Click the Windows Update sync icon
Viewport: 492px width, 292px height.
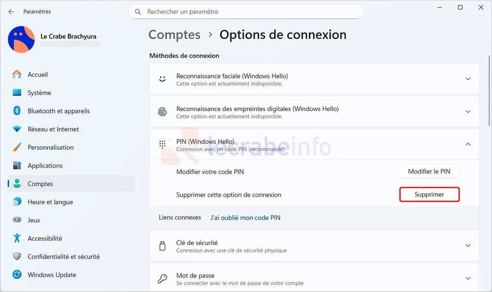[x=17, y=274]
